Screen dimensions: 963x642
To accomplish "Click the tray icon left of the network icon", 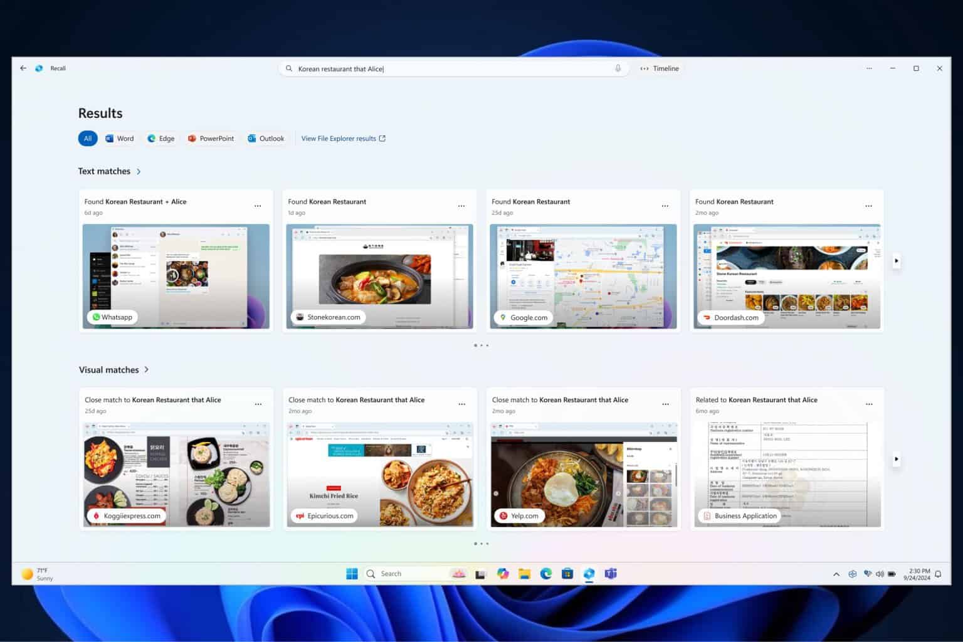I will 853,574.
